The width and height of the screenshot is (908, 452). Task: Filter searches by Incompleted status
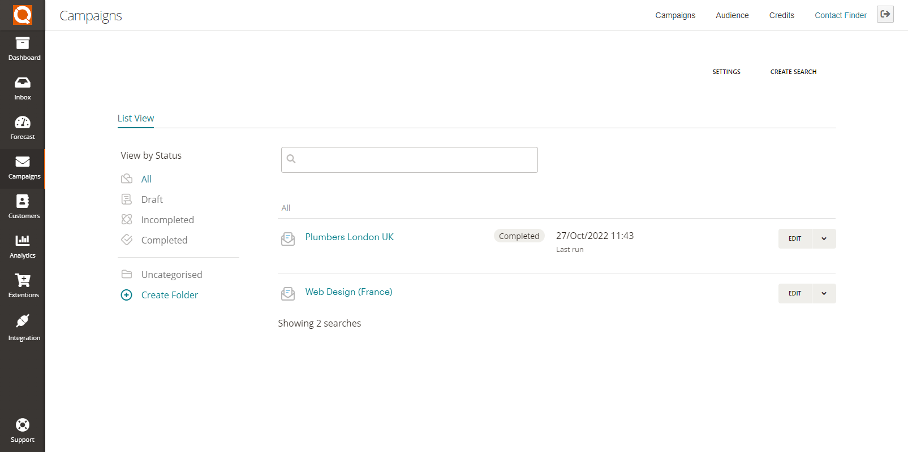coord(167,219)
